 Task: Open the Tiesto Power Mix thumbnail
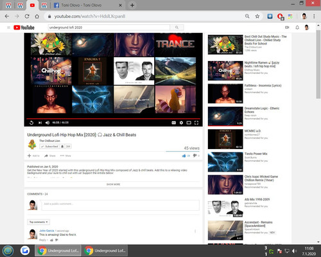(x=225, y=162)
